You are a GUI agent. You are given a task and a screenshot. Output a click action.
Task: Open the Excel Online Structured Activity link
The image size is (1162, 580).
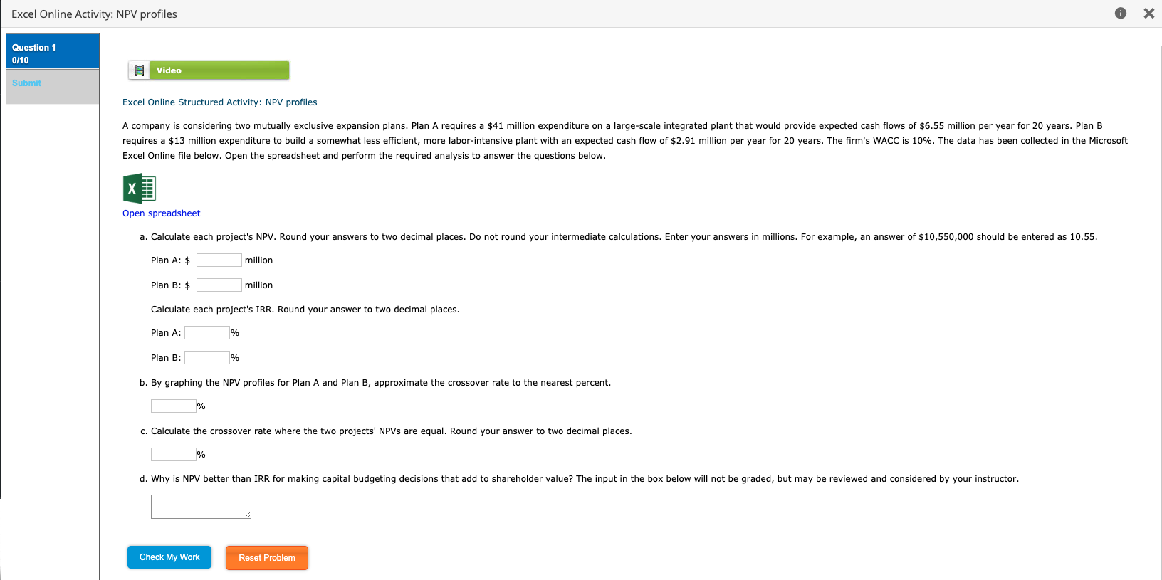[219, 102]
